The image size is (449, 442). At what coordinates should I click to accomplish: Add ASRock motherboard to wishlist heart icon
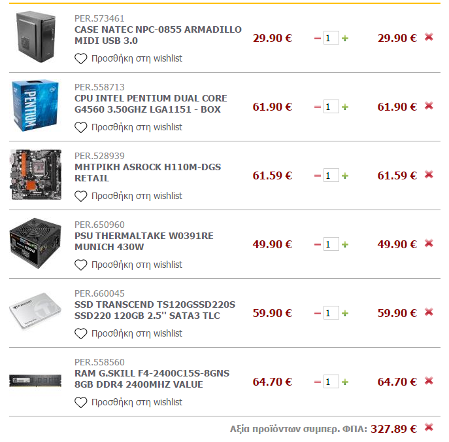point(81,196)
